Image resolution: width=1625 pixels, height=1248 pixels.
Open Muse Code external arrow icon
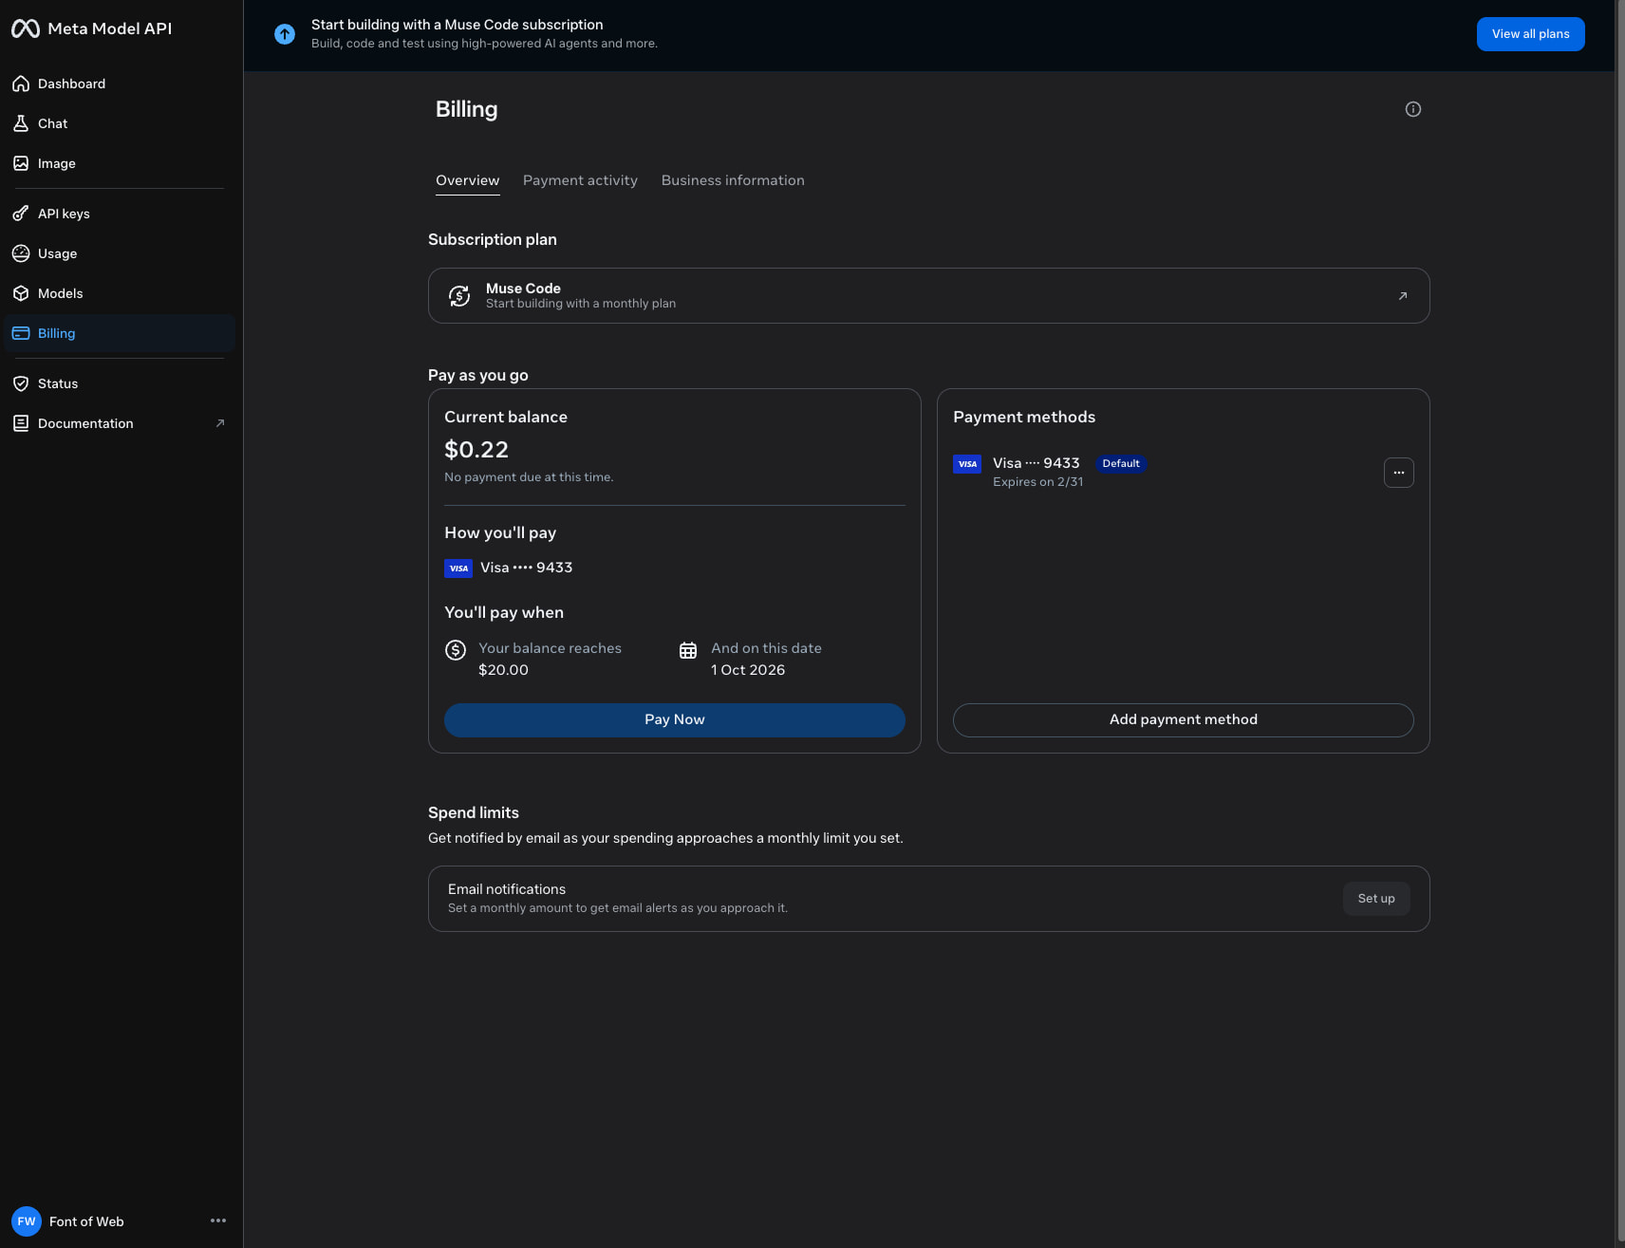tap(1403, 296)
